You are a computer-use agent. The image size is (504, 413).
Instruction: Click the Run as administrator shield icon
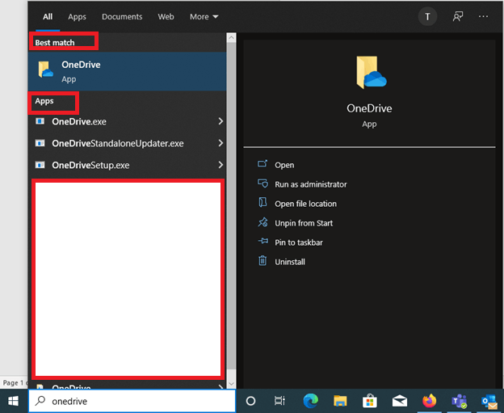tap(262, 183)
